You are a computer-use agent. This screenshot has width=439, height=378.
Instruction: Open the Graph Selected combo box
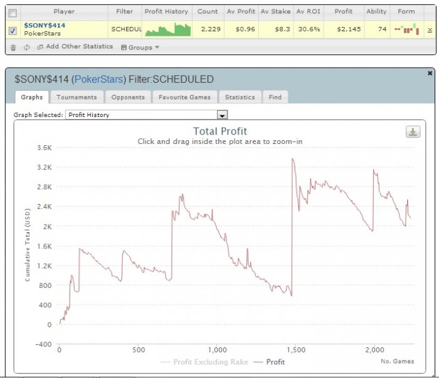click(x=146, y=115)
